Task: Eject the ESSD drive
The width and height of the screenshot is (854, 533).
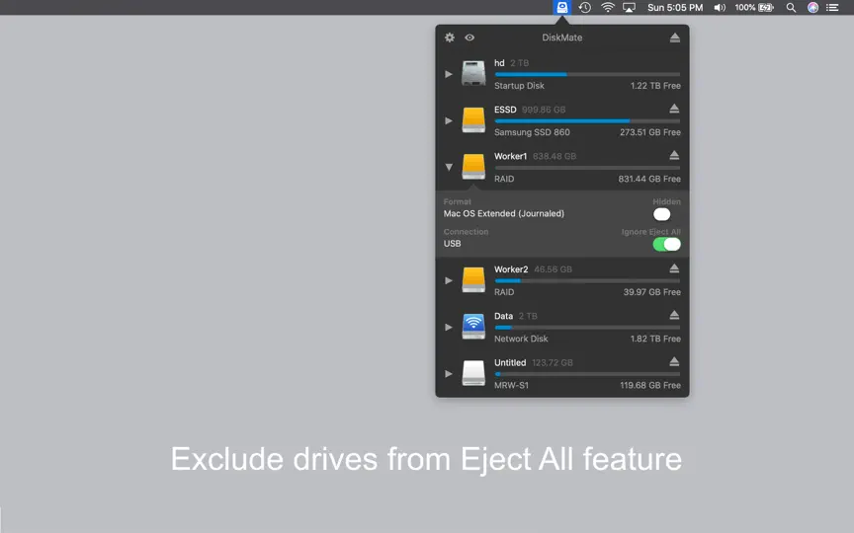Action: click(674, 109)
